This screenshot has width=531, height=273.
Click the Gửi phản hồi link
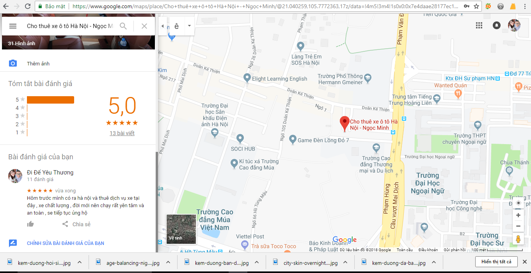(x=455, y=250)
